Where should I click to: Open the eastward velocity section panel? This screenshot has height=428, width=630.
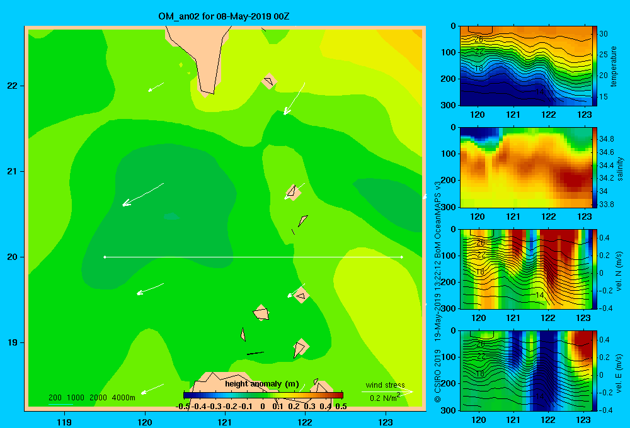(526, 371)
